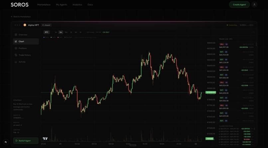Viewport: 268px width, 148px height.
Task: Open the Analytics nav item
Action: (77, 5)
